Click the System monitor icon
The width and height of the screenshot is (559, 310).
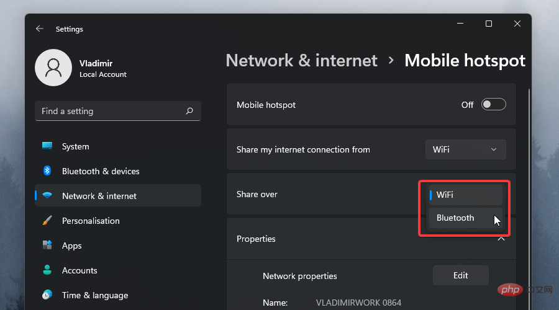coord(47,146)
